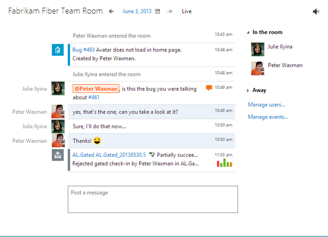Switch to Live view
Screen dimensions: 328x237
187,11
